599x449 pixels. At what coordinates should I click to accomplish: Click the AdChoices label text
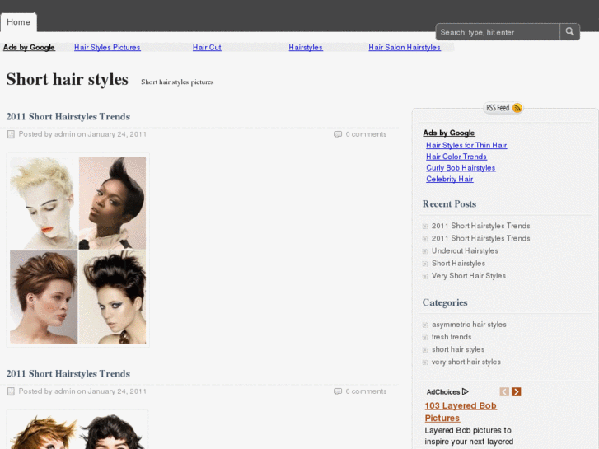[x=443, y=392]
